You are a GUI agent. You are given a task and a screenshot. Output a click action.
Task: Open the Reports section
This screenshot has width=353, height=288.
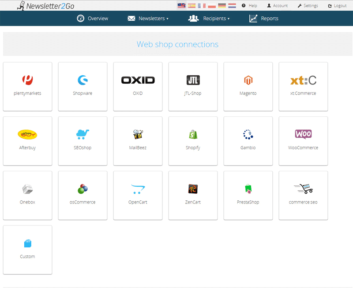[264, 18]
